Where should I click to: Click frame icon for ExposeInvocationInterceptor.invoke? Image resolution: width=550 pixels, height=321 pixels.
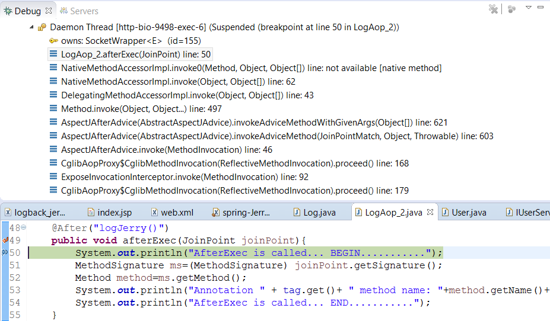click(x=53, y=176)
